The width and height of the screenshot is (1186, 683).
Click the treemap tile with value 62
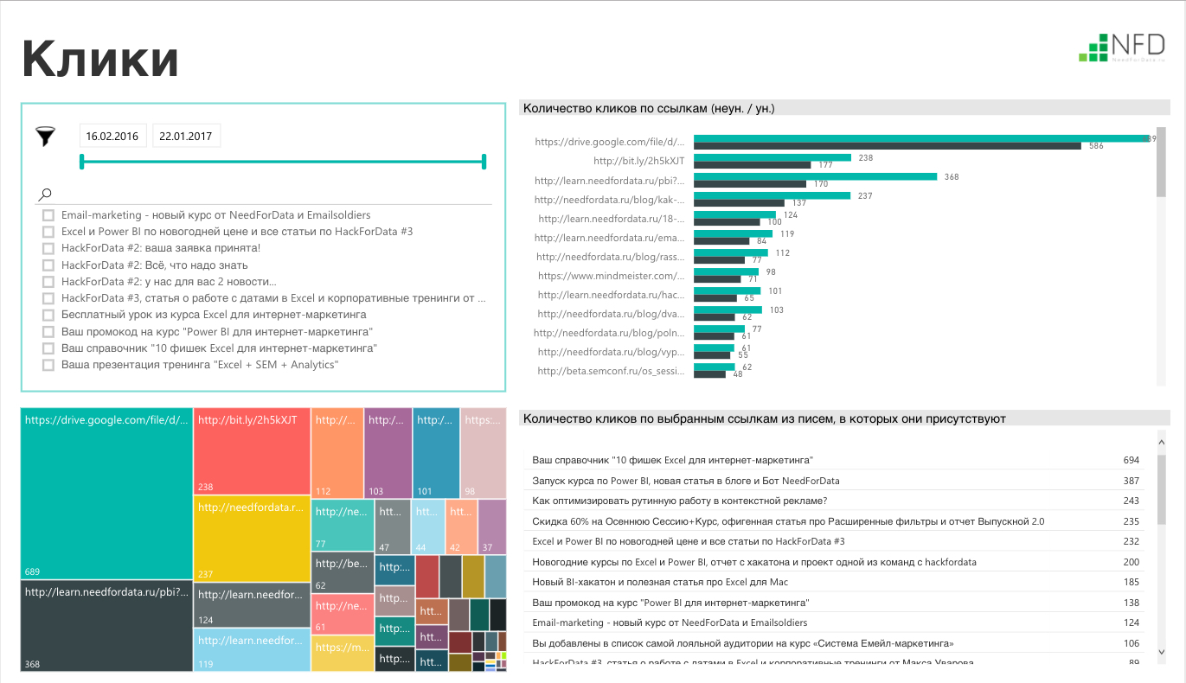343,572
